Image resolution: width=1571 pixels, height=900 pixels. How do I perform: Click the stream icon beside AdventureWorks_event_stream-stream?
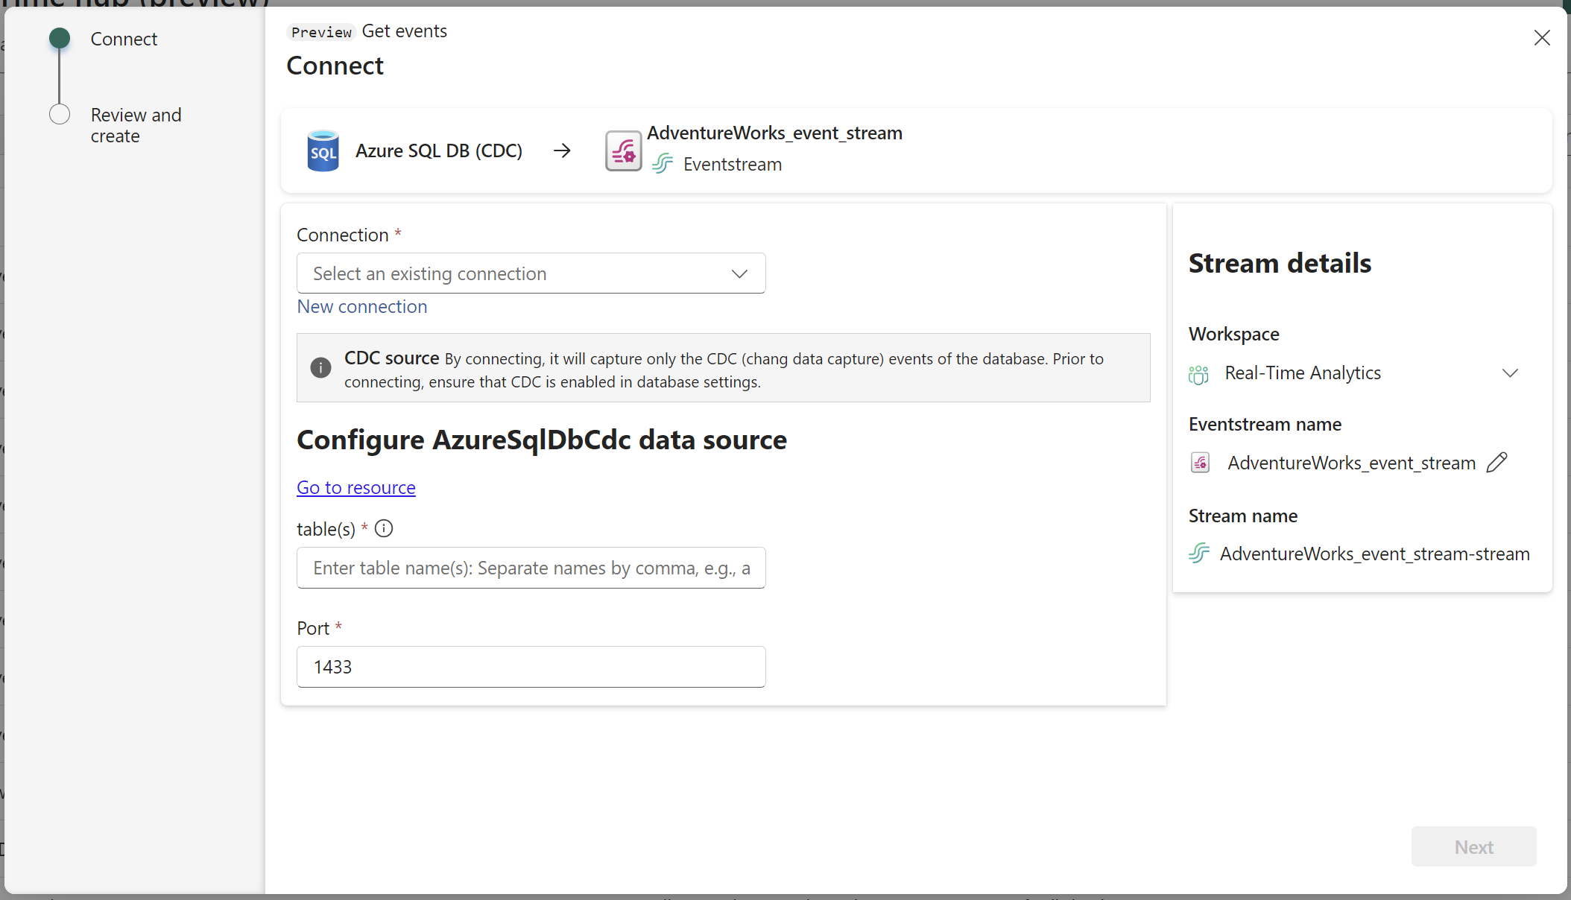[1198, 553]
